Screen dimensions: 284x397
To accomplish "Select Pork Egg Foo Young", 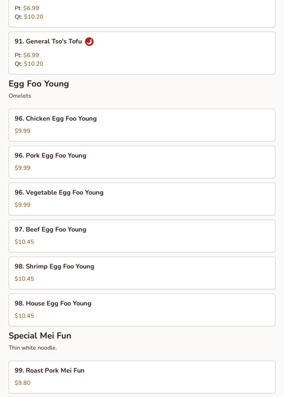I will [x=51, y=156].
